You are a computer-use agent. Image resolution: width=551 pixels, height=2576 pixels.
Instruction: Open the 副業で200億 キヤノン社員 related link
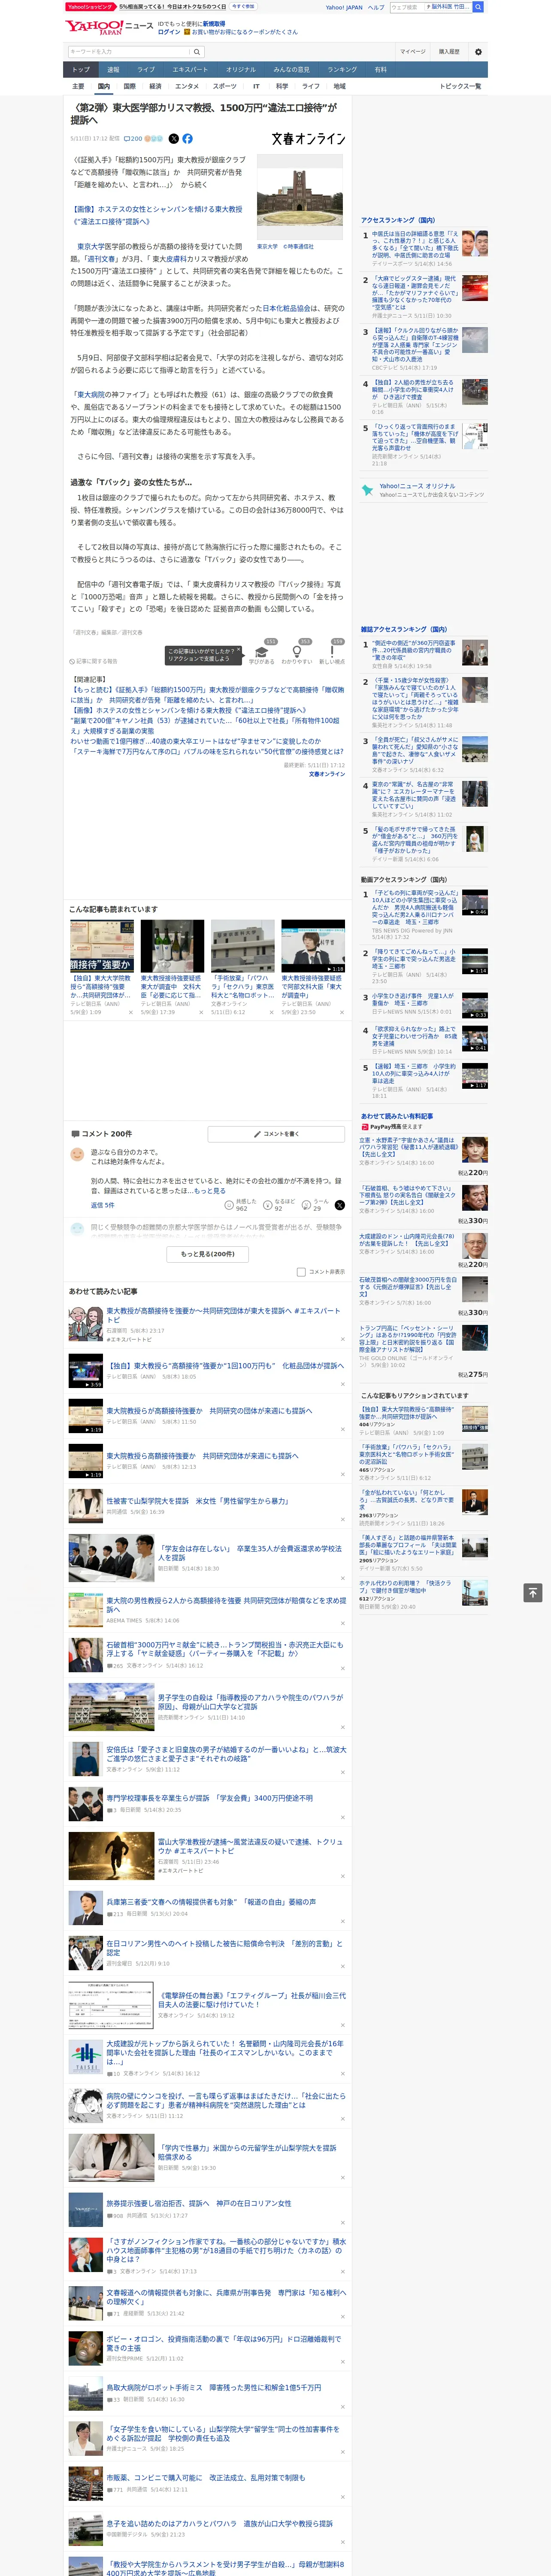(205, 725)
